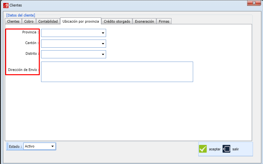
Task: Click the red Clientes app icon in title bar
Action: 6,6
